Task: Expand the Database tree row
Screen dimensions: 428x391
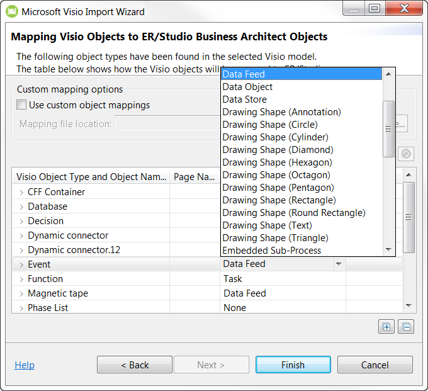Action: [21, 207]
